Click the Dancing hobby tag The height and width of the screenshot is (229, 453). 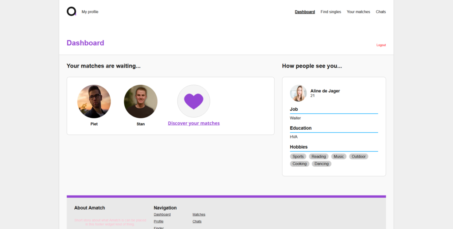click(x=322, y=164)
